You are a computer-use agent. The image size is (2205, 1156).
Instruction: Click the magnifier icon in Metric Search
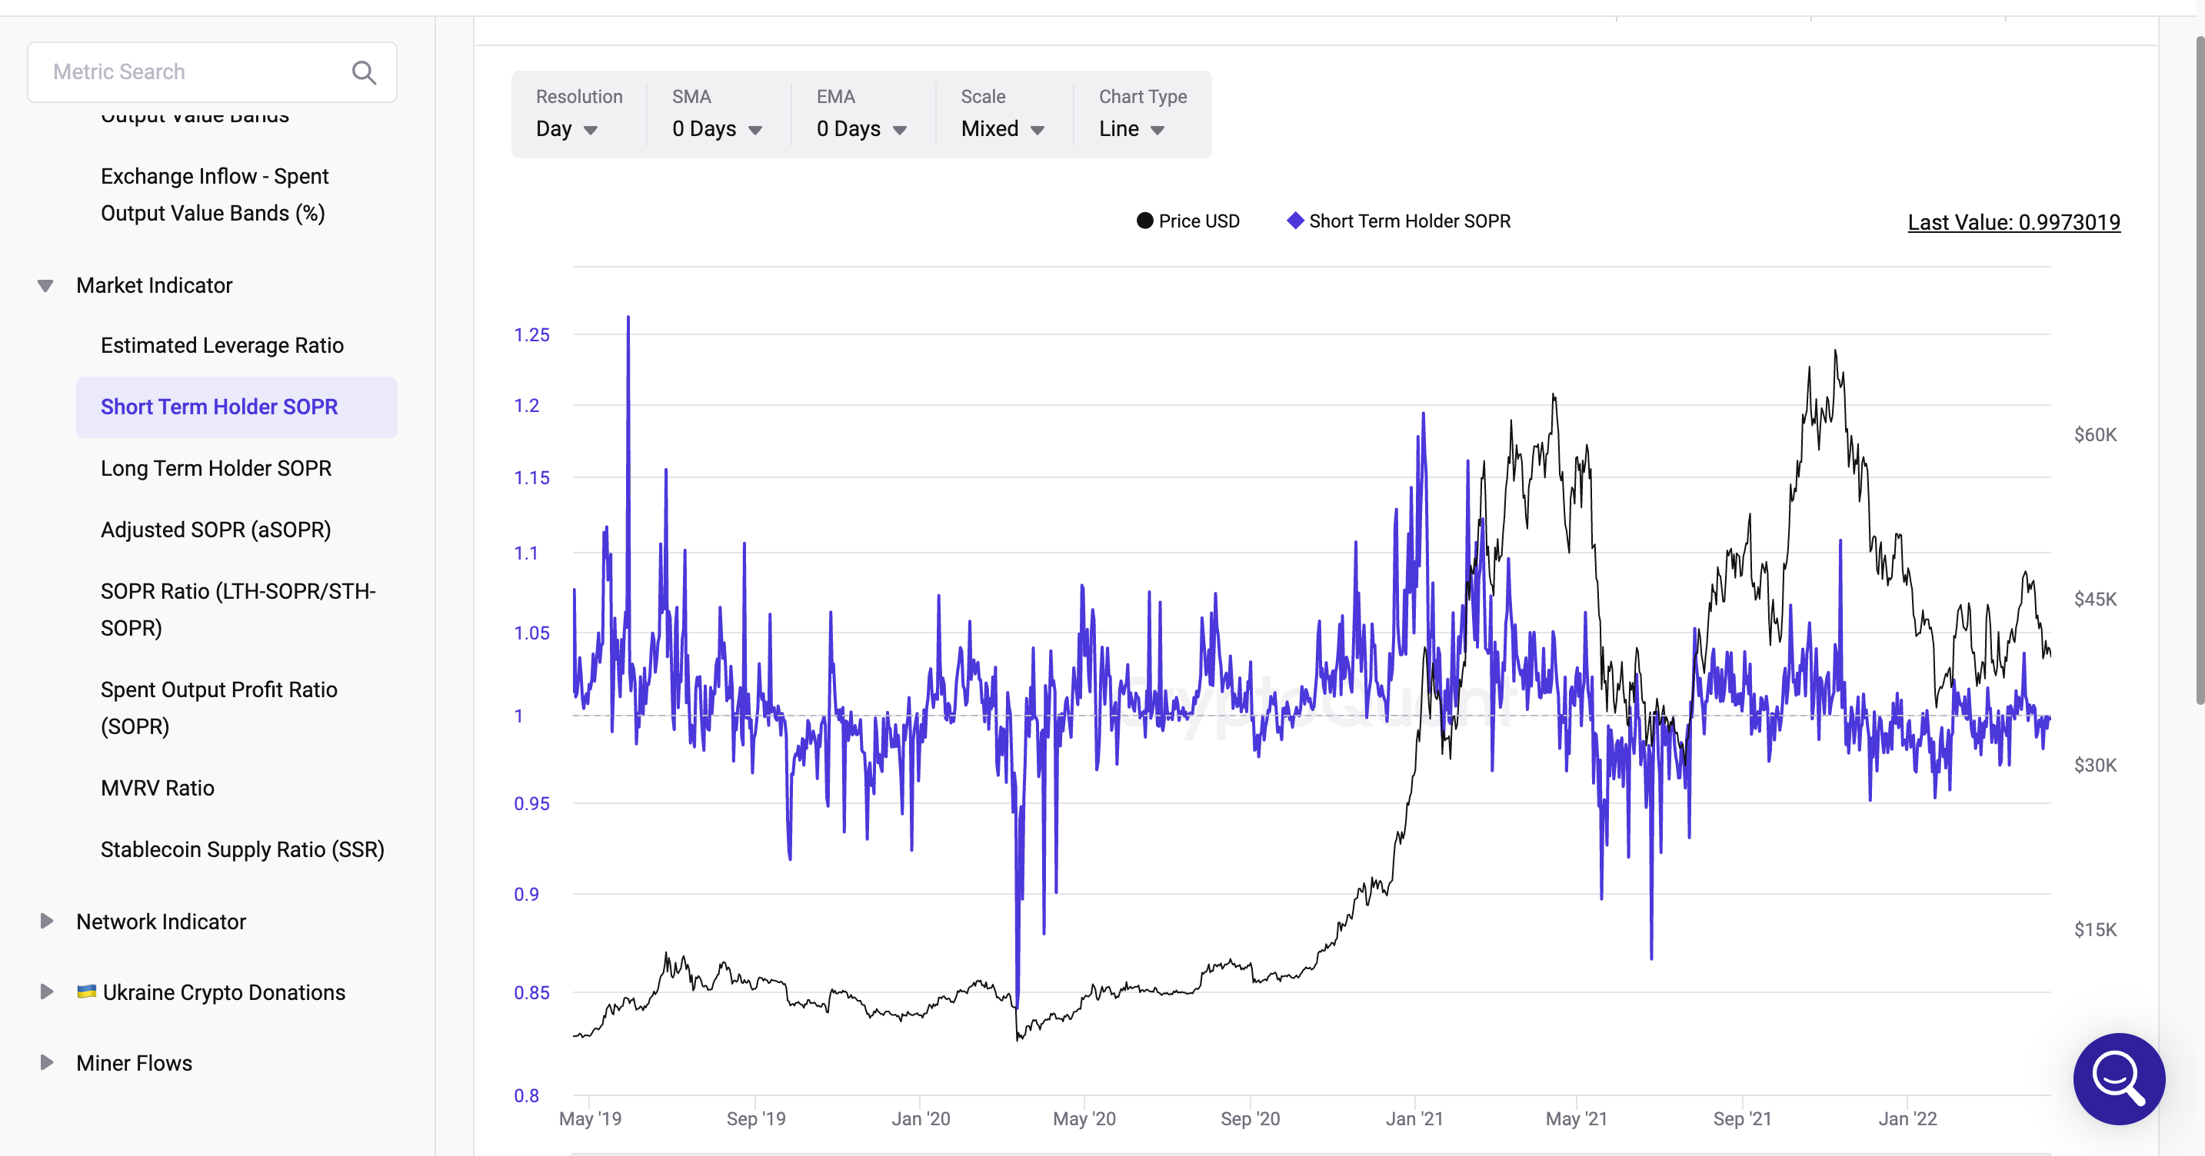pos(364,73)
